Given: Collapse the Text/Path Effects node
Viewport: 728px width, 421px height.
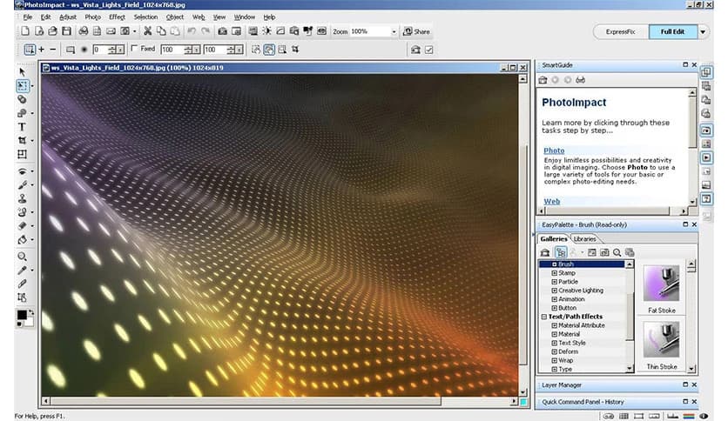Looking at the screenshot, I should pos(544,317).
